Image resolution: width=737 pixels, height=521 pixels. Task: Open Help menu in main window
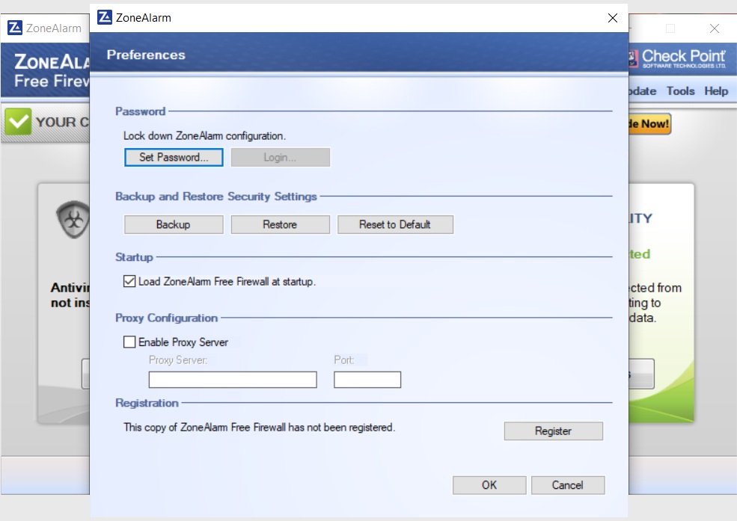click(716, 91)
